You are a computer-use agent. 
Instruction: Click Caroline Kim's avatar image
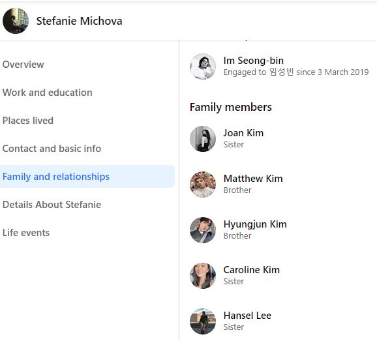pos(203,276)
